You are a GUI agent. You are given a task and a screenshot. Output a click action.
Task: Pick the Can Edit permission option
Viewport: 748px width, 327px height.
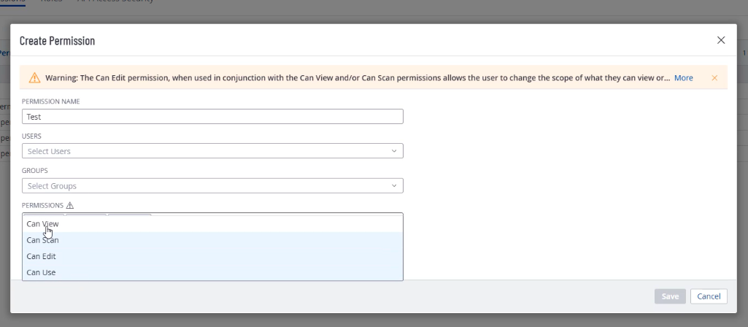click(x=41, y=256)
